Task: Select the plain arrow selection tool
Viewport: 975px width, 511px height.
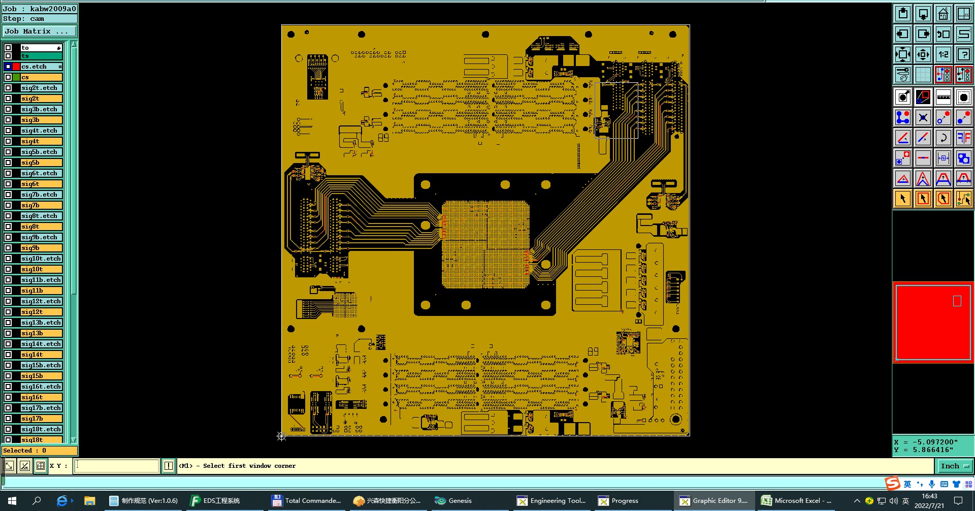Action: (903, 199)
